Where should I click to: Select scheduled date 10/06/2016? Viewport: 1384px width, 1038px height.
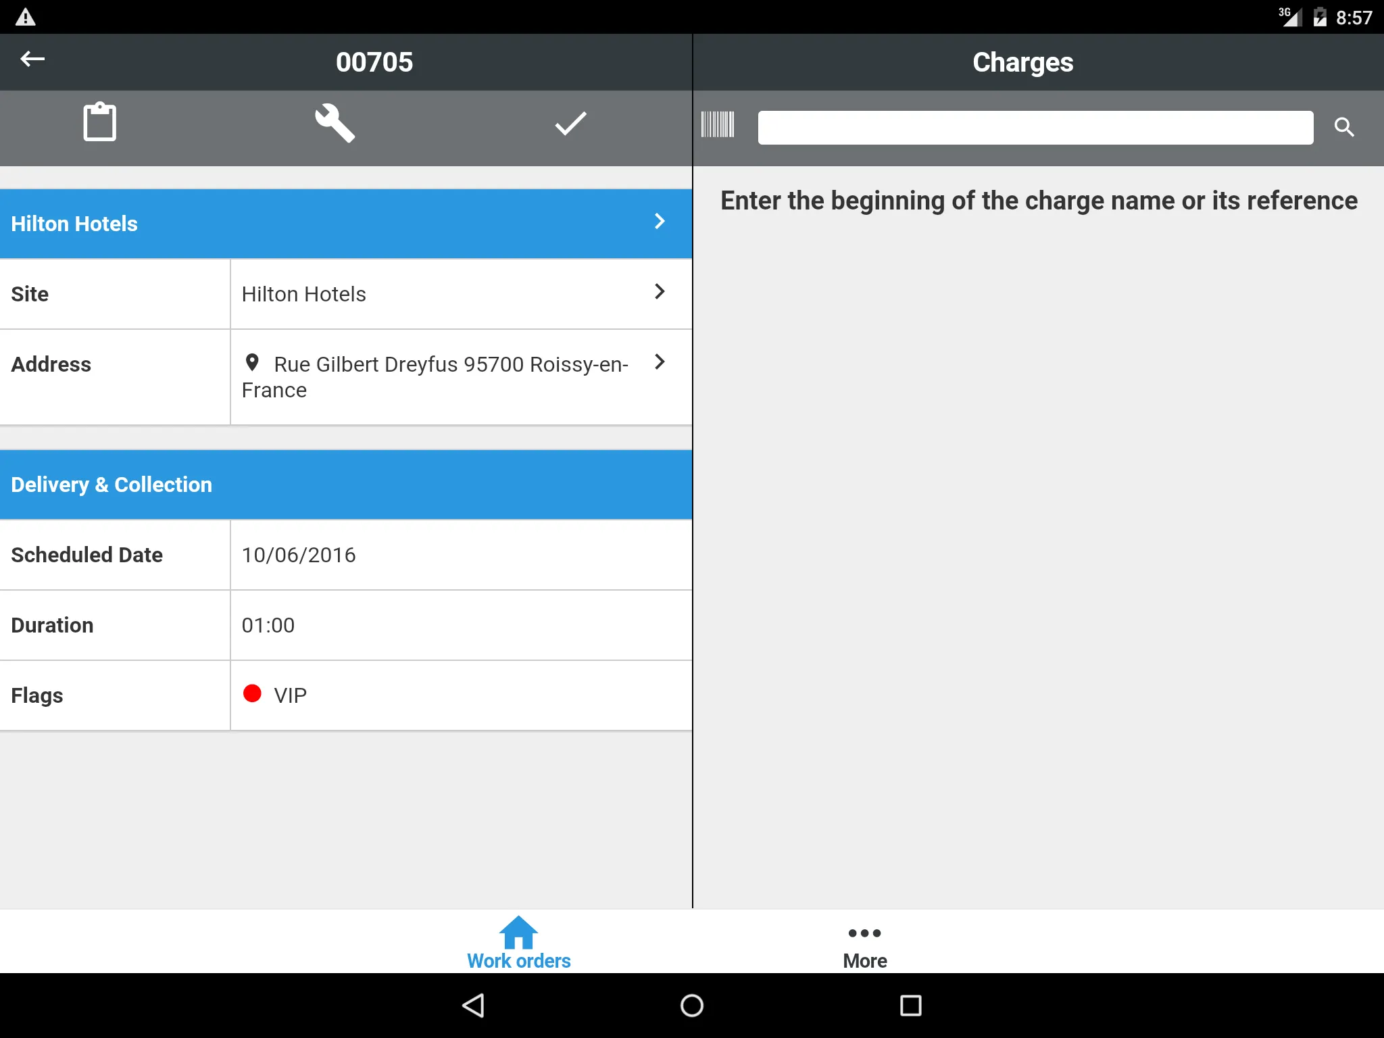[x=299, y=555]
